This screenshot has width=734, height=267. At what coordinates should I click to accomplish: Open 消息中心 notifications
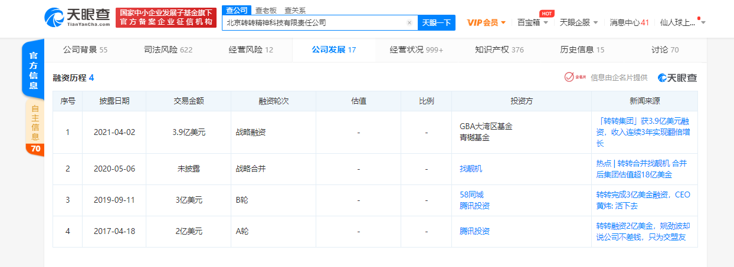629,22
